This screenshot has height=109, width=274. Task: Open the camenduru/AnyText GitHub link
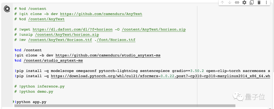pos(101,14)
